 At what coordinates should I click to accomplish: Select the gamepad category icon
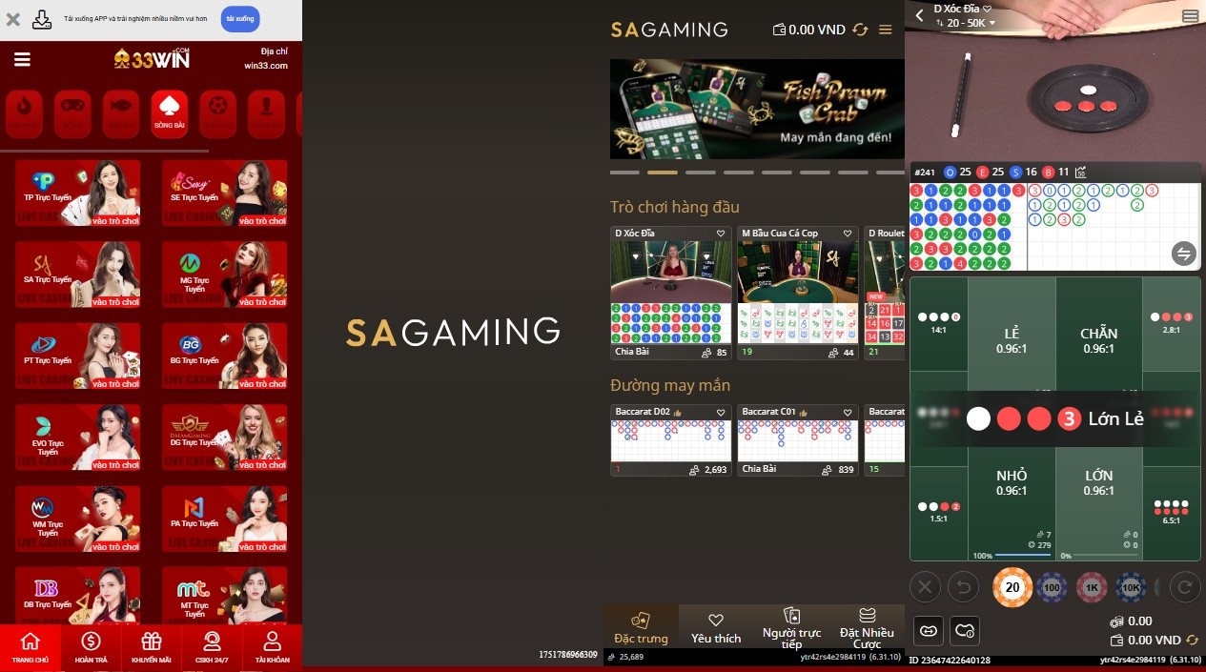click(x=72, y=113)
